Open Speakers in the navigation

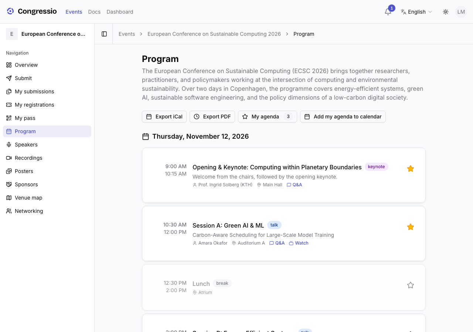click(x=47, y=145)
